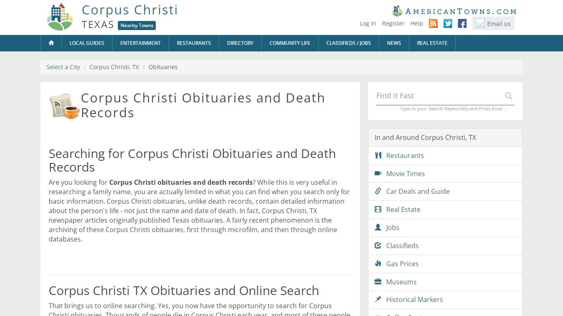This screenshot has width=563, height=316.
Task: Click the 'Corpus Christi Obituaries and Death Records' page title
Action: click(203, 105)
